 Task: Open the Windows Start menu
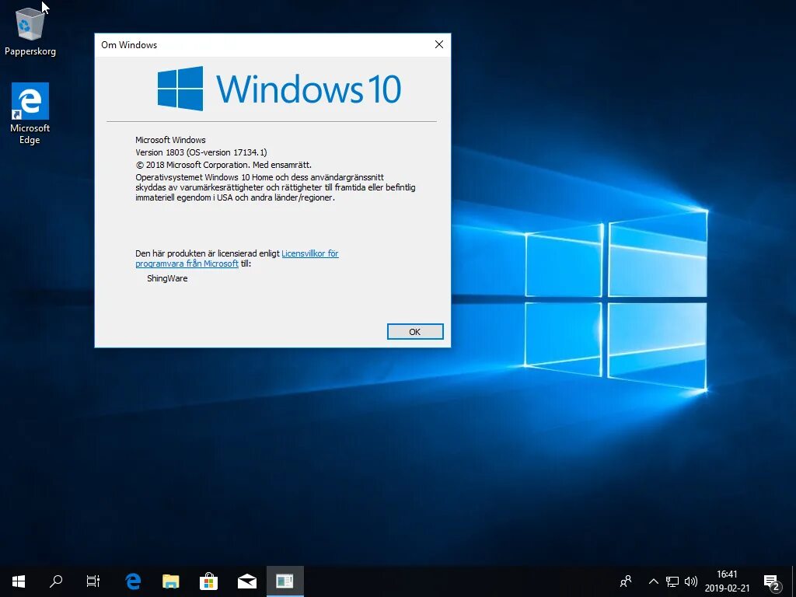(x=19, y=581)
